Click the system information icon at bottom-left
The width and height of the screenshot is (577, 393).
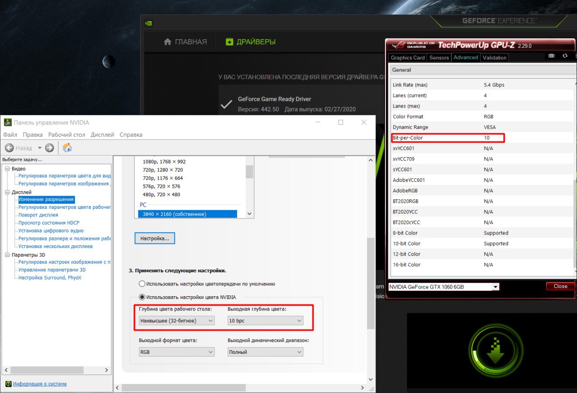[9, 384]
